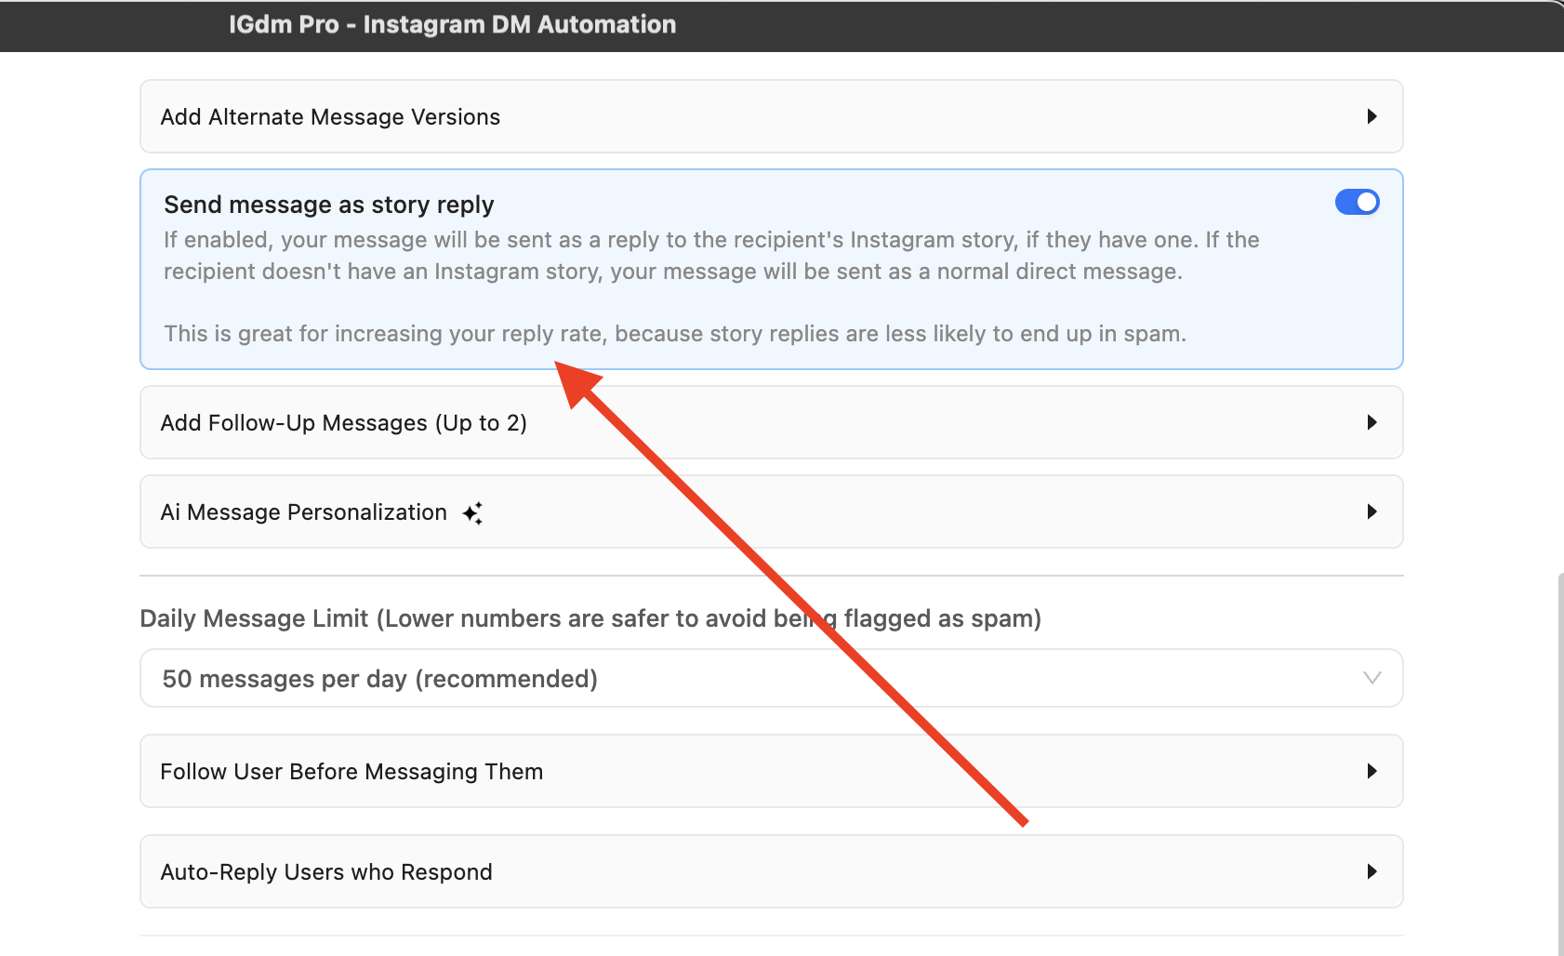Click the Auto-Reply Users who Respond label
This screenshot has height=956, width=1564.
click(326, 872)
